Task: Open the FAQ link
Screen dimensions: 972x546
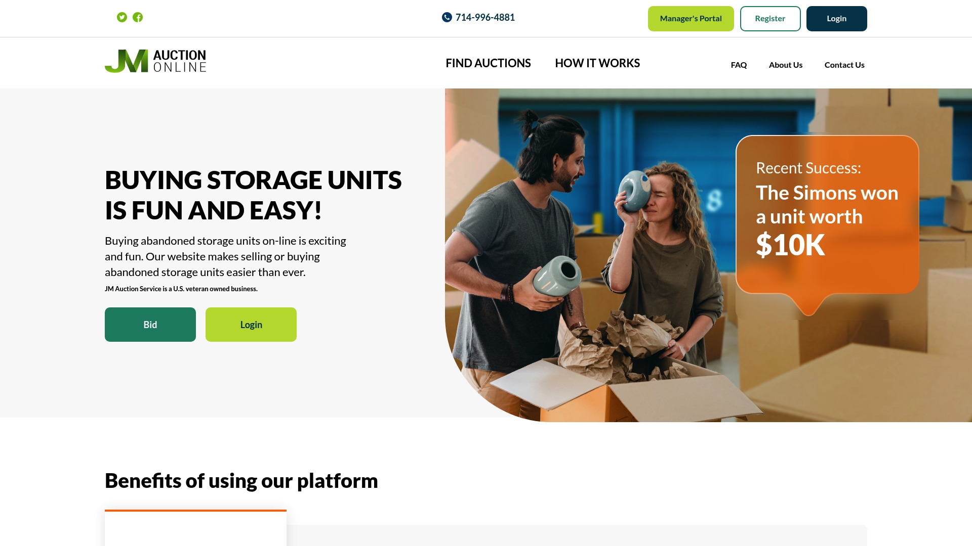Action: click(739, 65)
